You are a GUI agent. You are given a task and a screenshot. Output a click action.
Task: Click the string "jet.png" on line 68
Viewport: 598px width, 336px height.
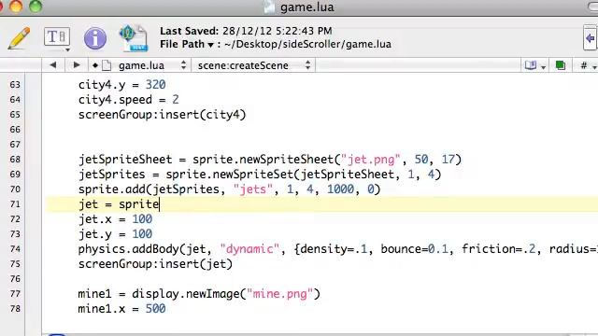[370, 160]
